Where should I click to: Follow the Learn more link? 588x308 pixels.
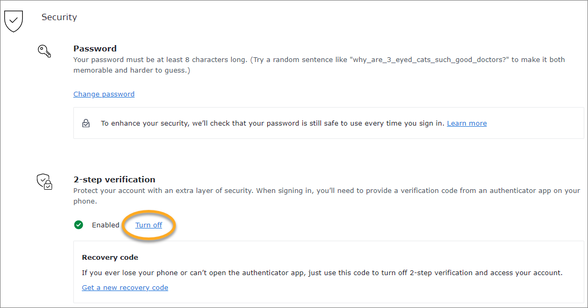click(x=466, y=124)
